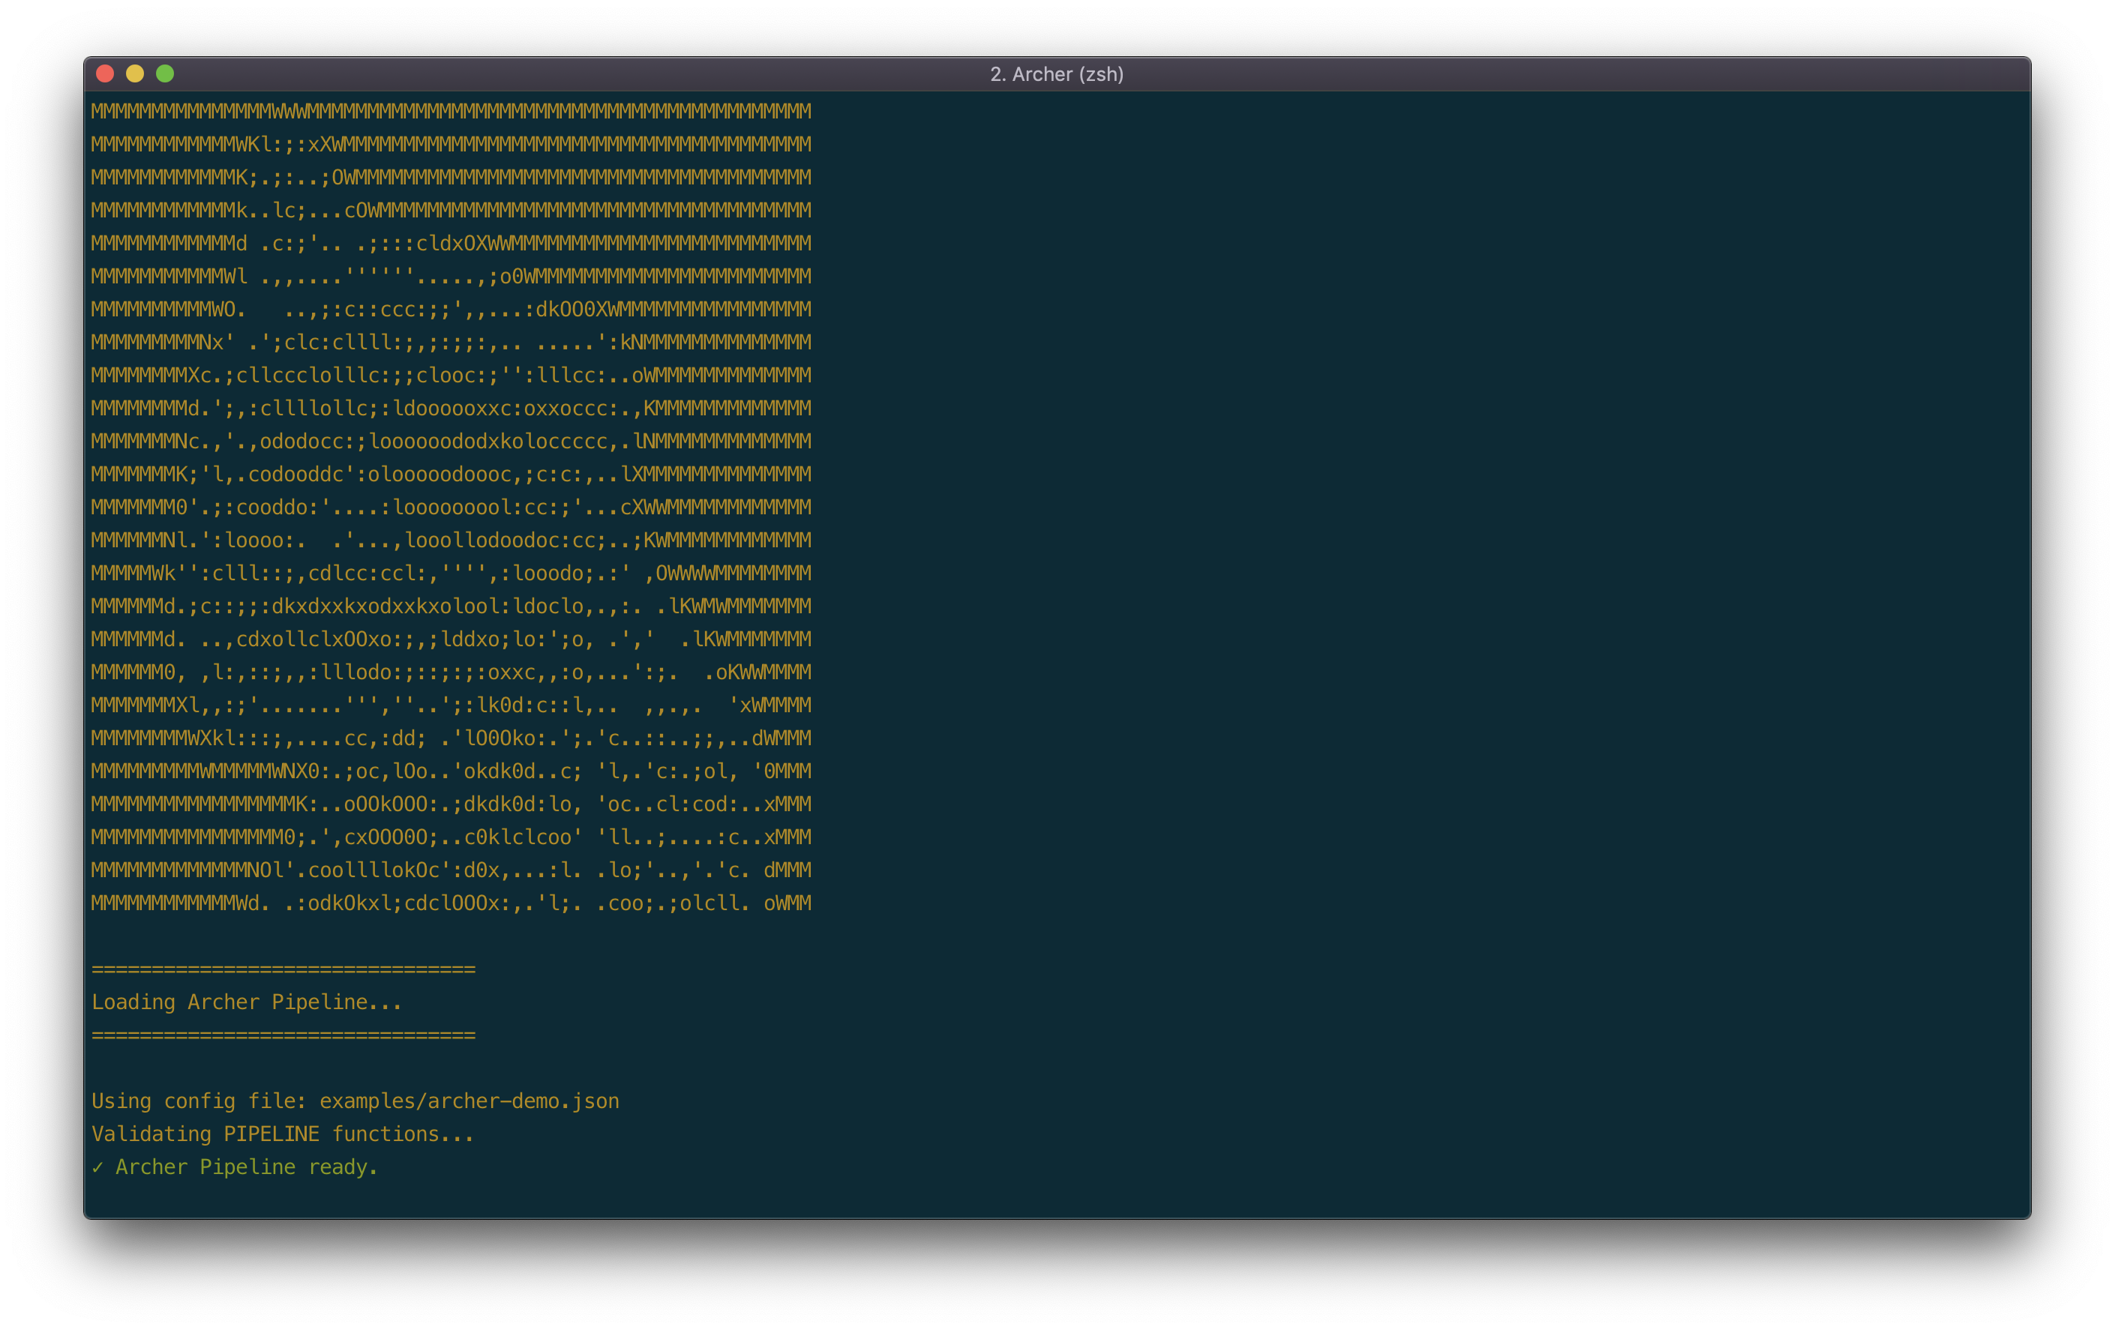The width and height of the screenshot is (2115, 1330).
Task: Click the 'ready.' word in last line
Action: (x=343, y=1167)
